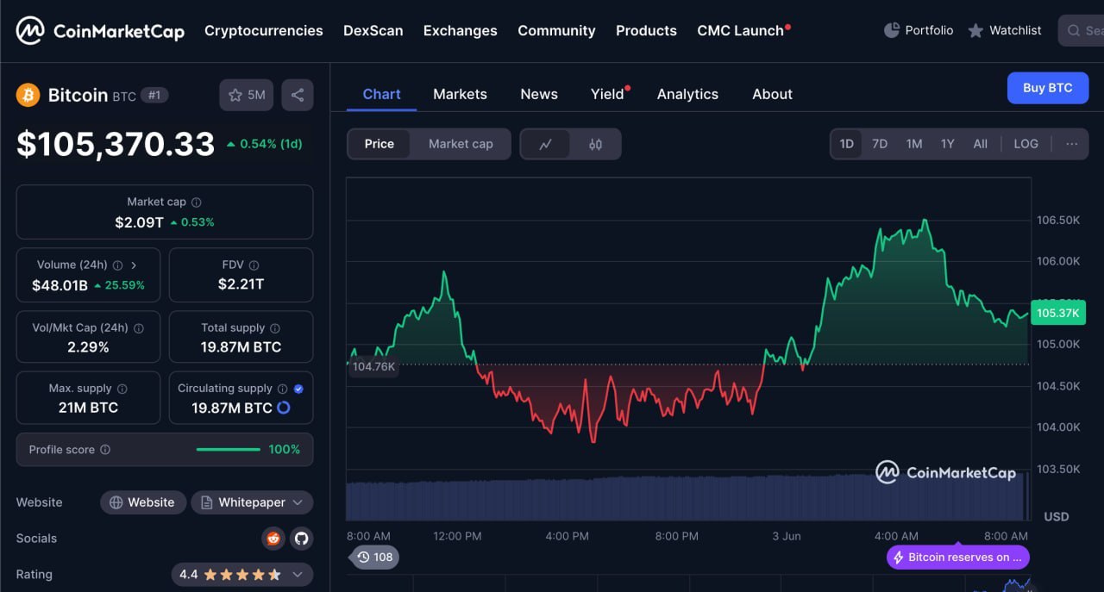Click the Max. supply info icon
Screen dimensions: 1104x592
point(122,389)
